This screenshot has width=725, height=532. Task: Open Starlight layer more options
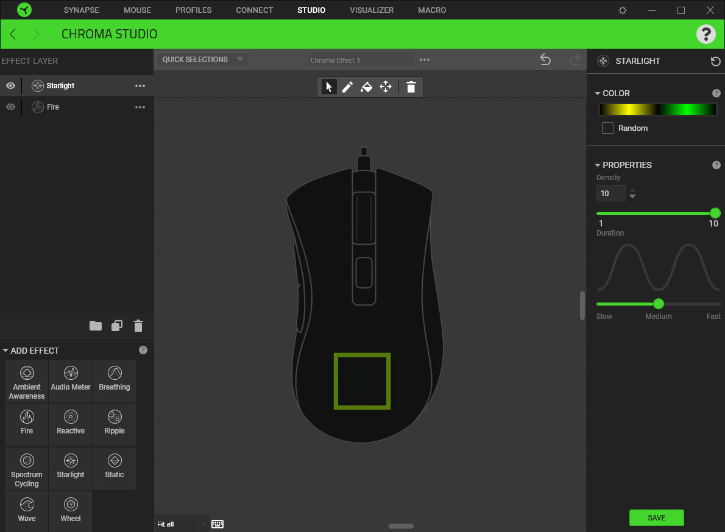pos(140,86)
